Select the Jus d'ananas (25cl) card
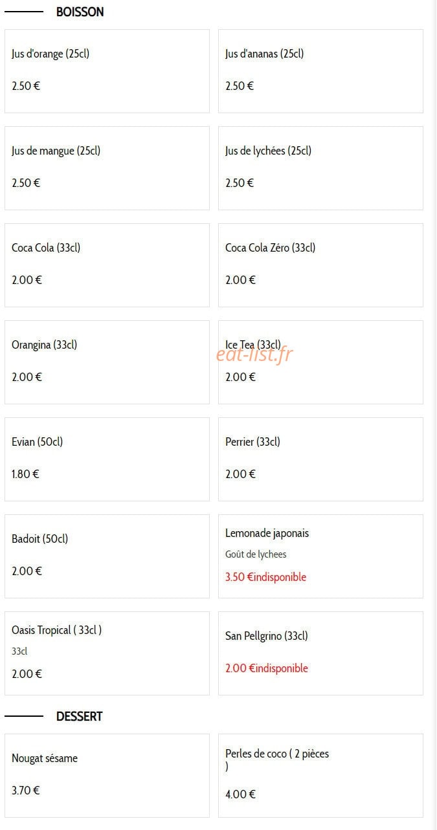Viewport: 437px width, 830px height. pos(320,71)
